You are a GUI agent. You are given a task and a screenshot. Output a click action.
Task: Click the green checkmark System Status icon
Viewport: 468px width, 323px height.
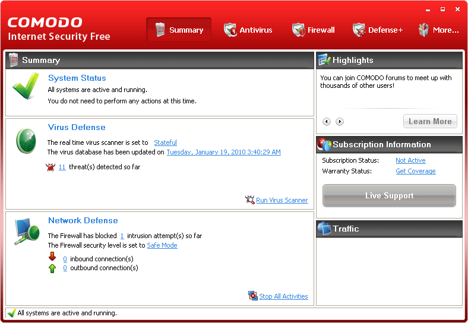pyautogui.click(x=26, y=86)
